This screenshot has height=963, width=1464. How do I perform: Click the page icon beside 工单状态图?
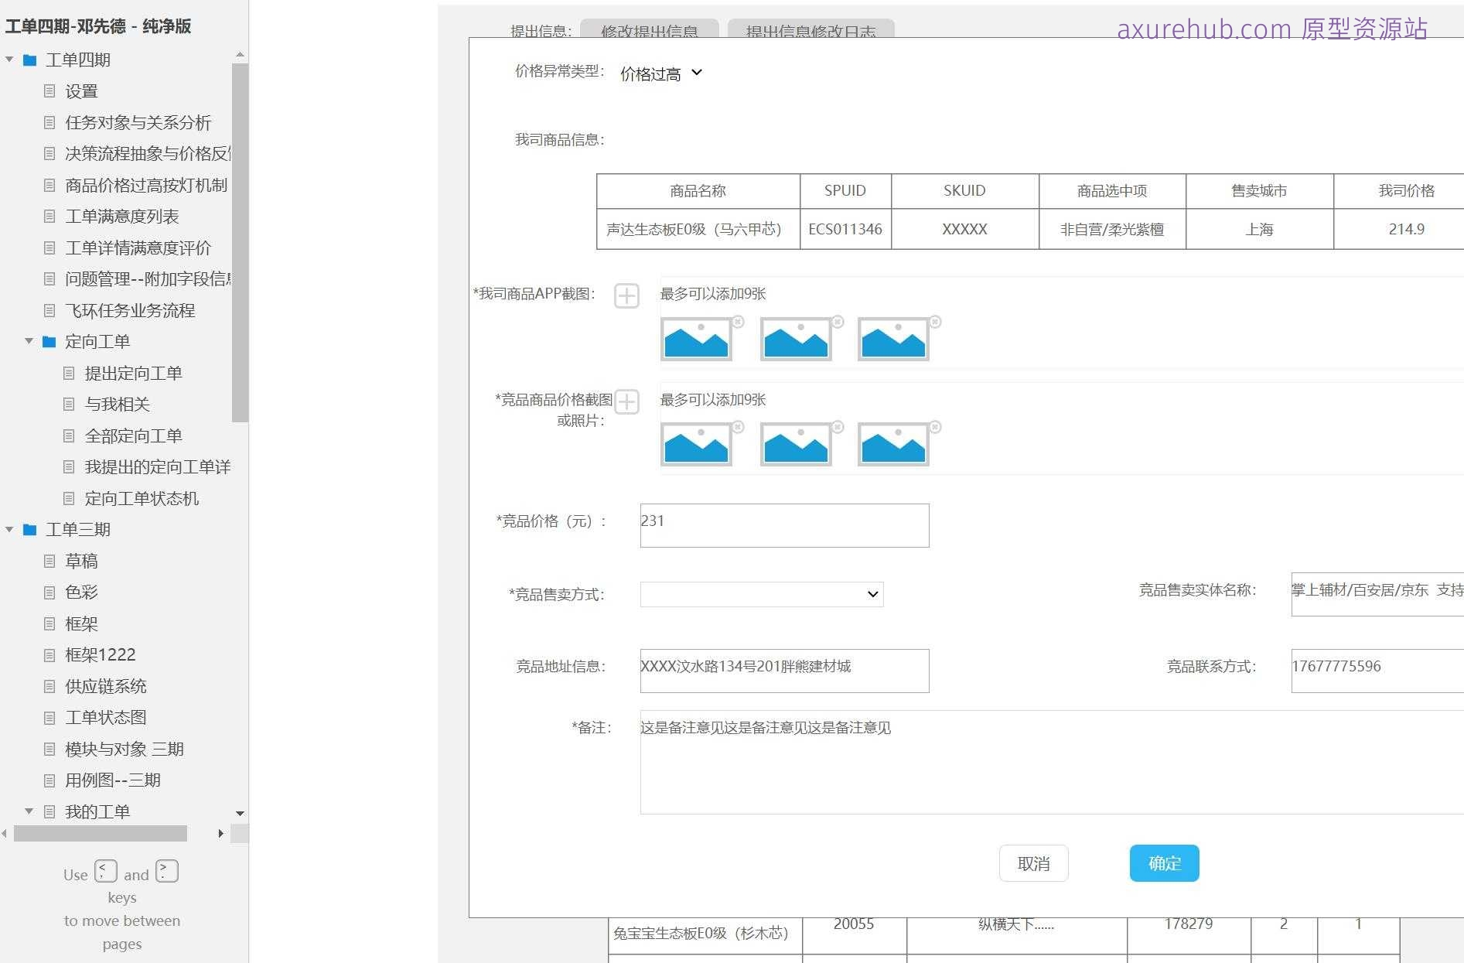click(x=49, y=717)
